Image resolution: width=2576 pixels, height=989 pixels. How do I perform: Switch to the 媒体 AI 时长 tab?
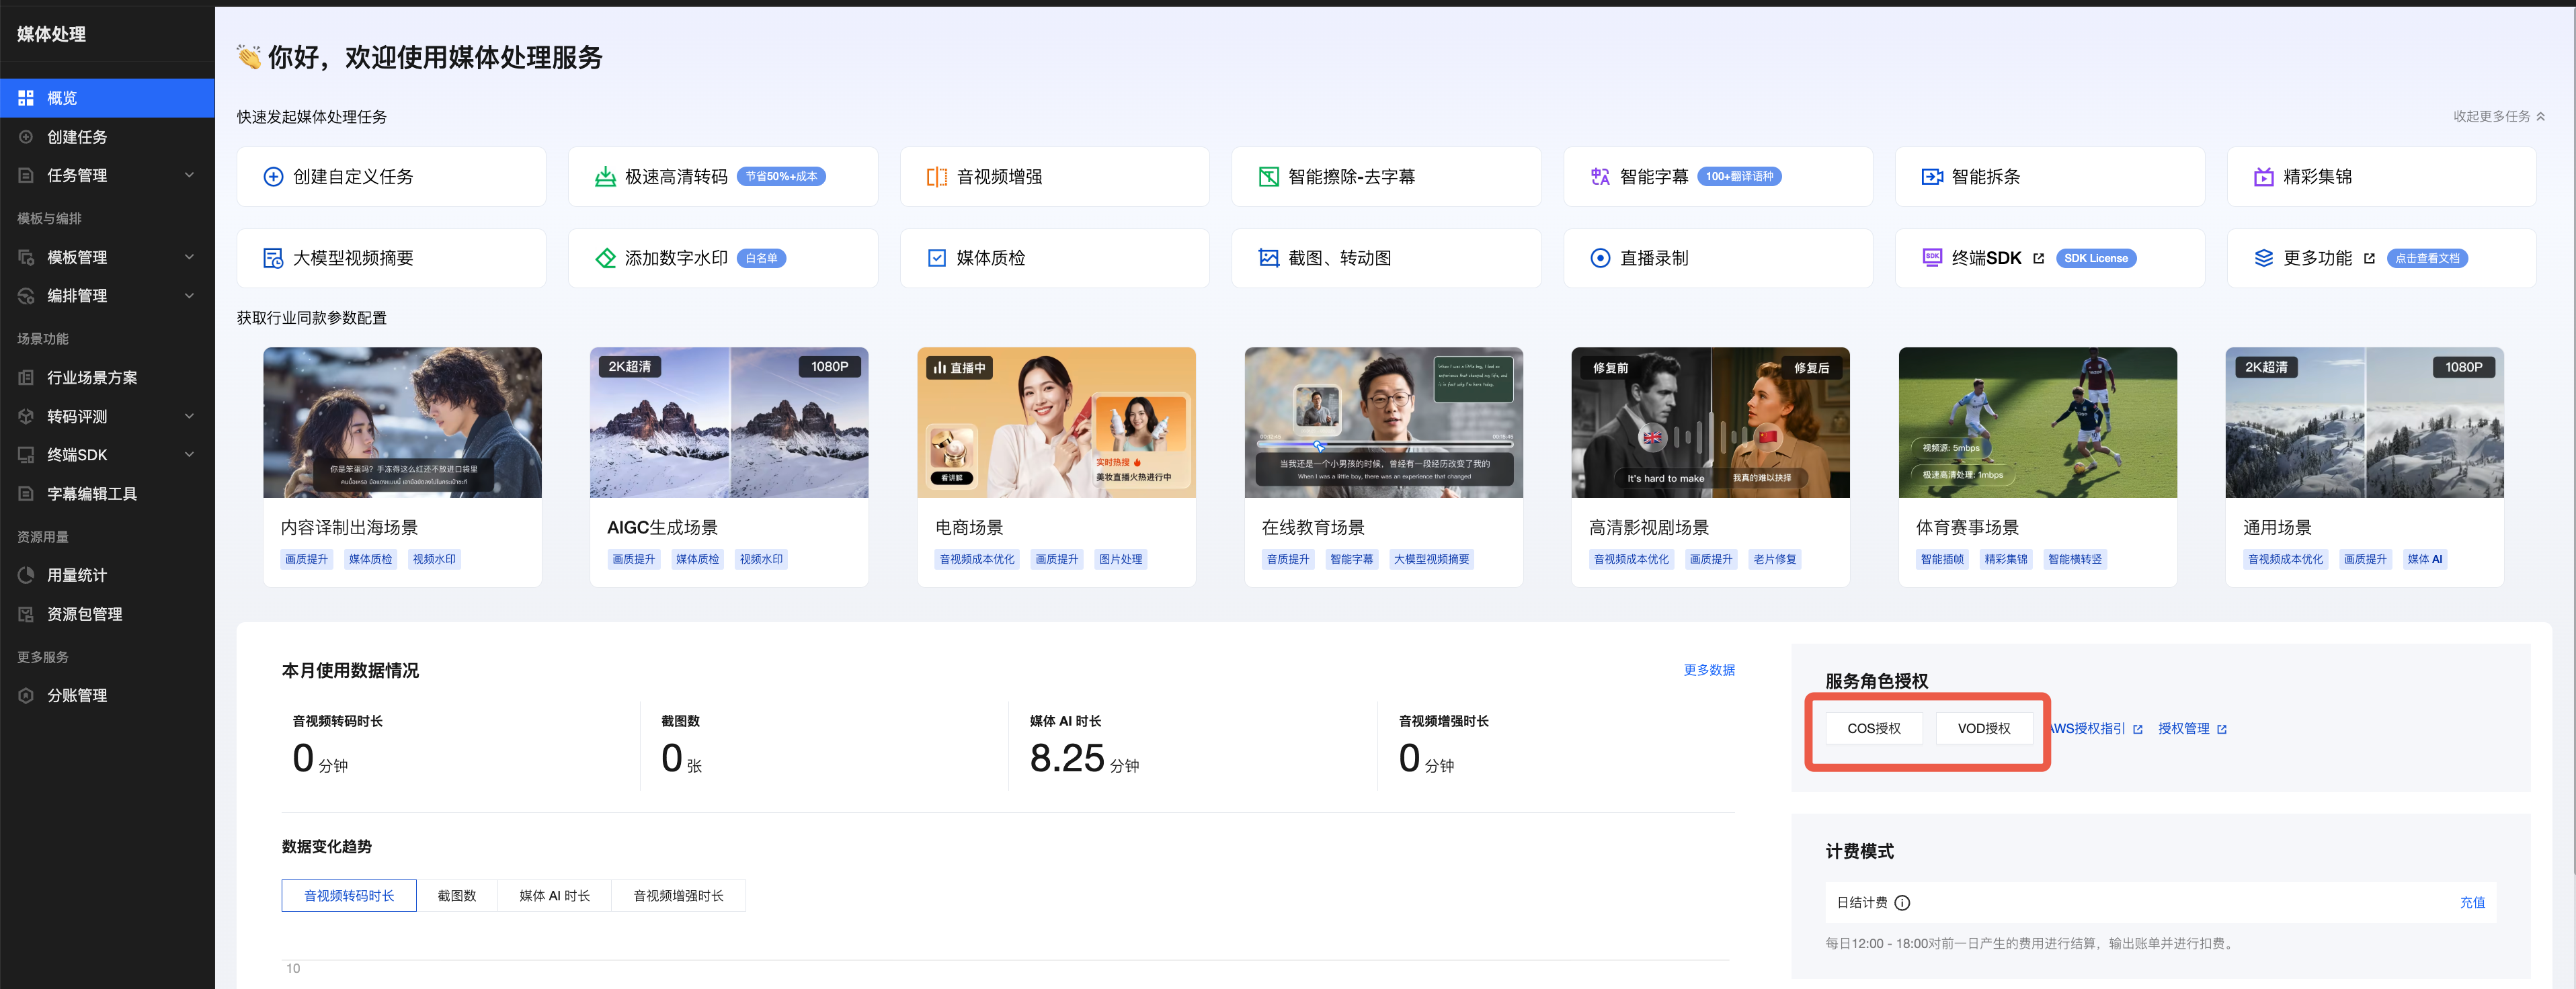tap(554, 896)
